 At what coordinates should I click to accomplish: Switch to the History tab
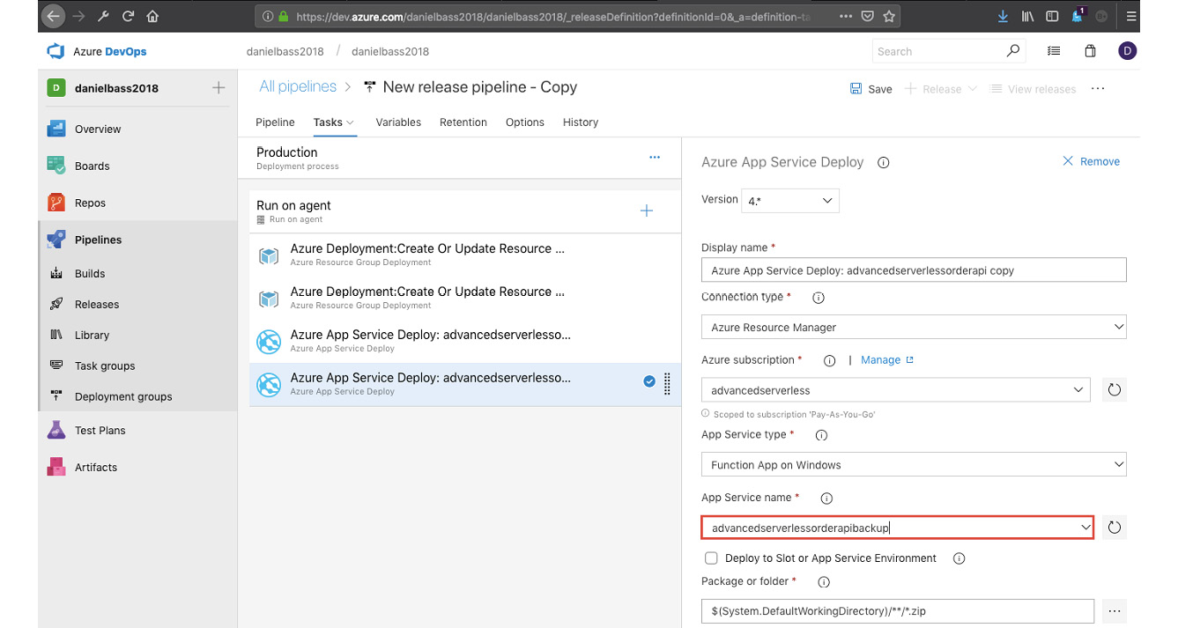581,122
